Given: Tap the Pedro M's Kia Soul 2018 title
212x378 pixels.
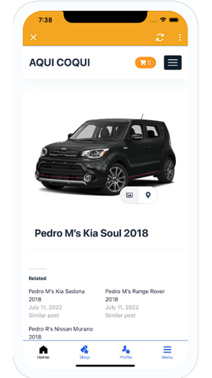Looking at the screenshot, I should point(92,233).
